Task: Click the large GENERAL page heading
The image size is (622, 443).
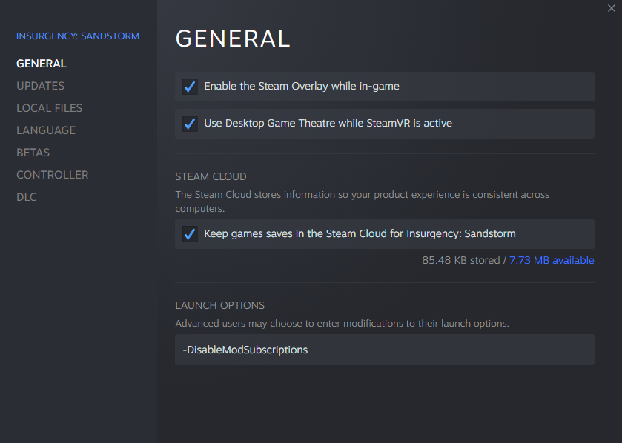Action: pyautogui.click(x=232, y=39)
